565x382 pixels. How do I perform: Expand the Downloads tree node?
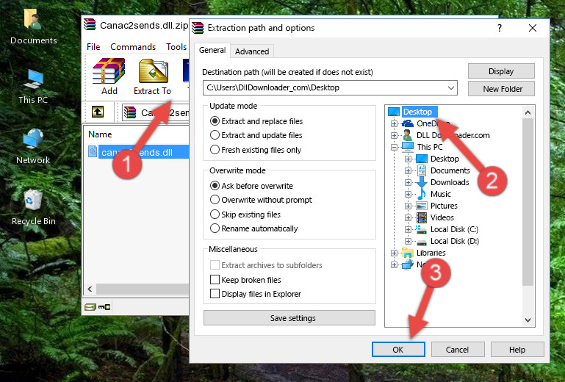point(408,182)
